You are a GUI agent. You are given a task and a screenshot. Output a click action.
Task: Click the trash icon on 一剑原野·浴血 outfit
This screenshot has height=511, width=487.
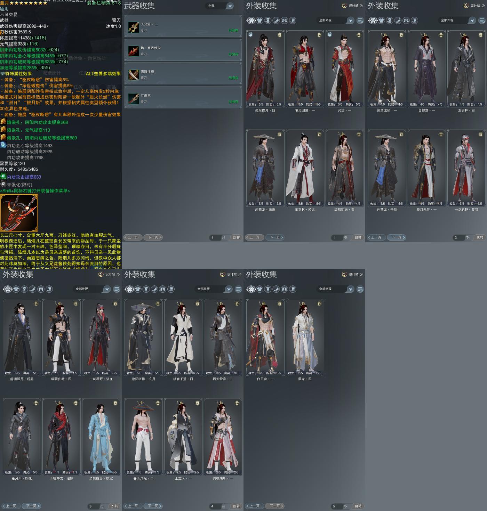(115, 304)
